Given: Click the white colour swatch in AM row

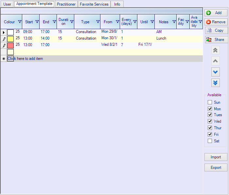Looking at the screenshot, I should click(x=10, y=32).
